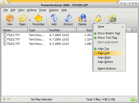Click FILE1.TXT modified date
Viewport: 139px width, 103px height.
click(x=59, y=35)
